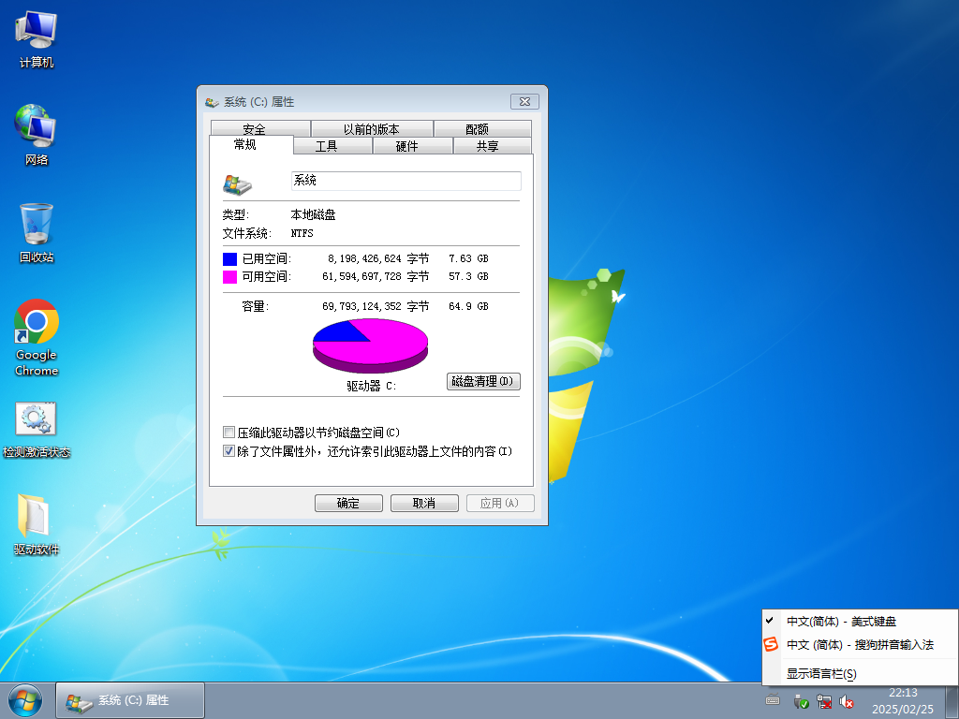The height and width of the screenshot is (719, 959).
Task: Click the disk usage pie chart
Action: click(x=370, y=346)
